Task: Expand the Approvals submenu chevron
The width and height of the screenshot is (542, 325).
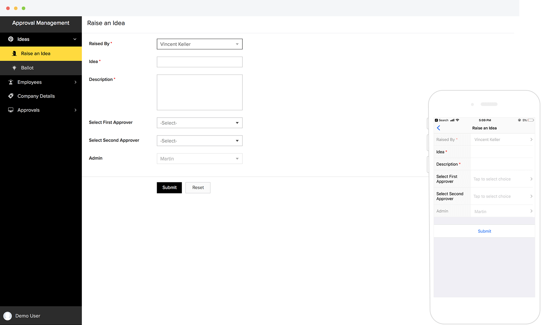Action: [x=75, y=110]
